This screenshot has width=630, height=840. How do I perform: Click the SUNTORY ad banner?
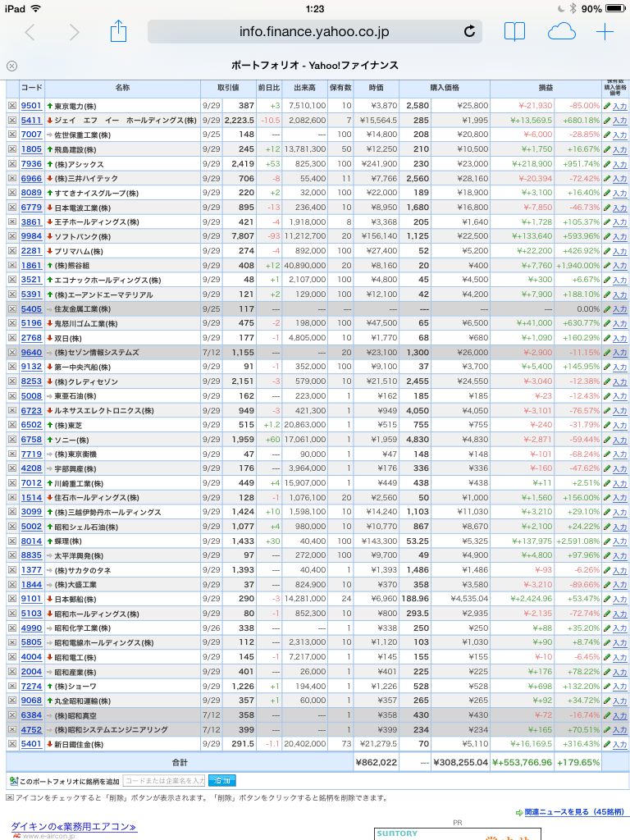coord(457,833)
